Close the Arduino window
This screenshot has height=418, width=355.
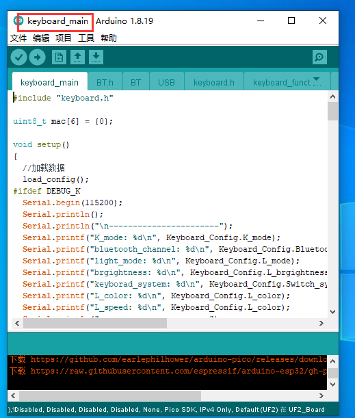click(x=323, y=21)
